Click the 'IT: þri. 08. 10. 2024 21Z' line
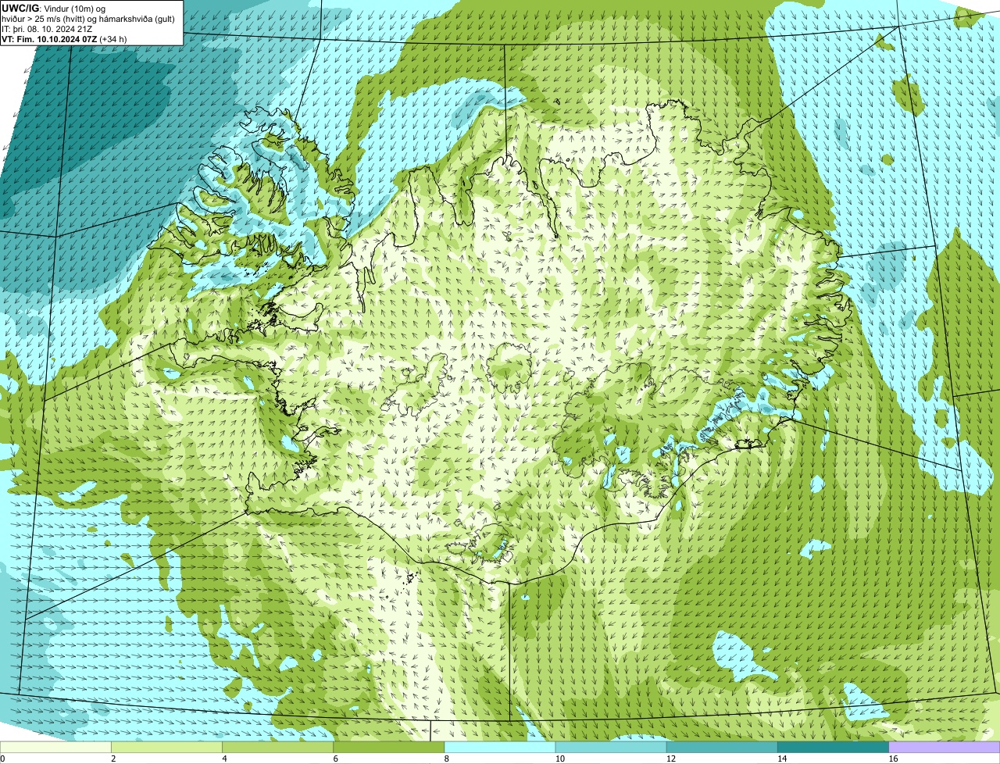Viewport: 1000px width, 764px height. (x=47, y=29)
